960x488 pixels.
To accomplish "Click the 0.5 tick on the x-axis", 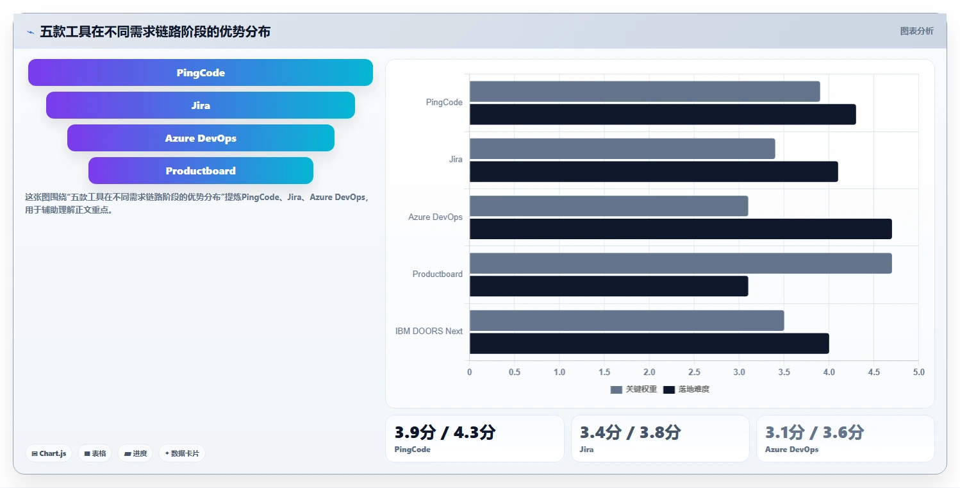I will click(515, 372).
